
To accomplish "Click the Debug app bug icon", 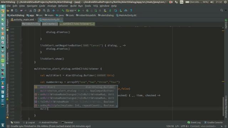I will (x=87, y=11).
